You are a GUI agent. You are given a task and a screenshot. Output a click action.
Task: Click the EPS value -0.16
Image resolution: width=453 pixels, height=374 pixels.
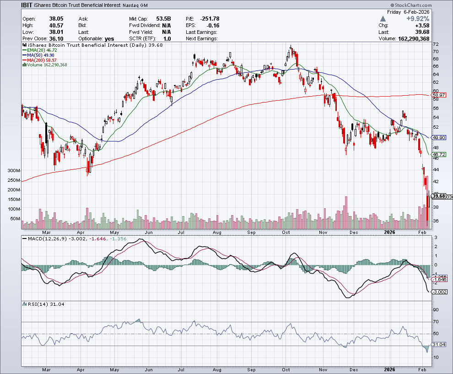click(x=213, y=26)
